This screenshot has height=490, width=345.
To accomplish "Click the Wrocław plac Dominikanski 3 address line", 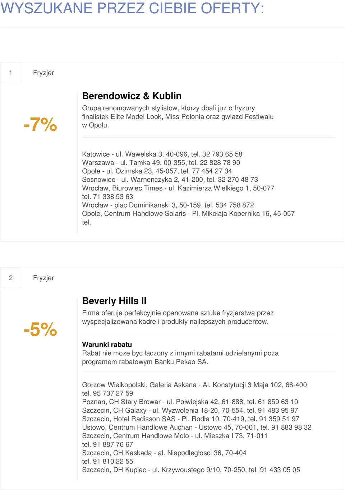I will point(168,205).
